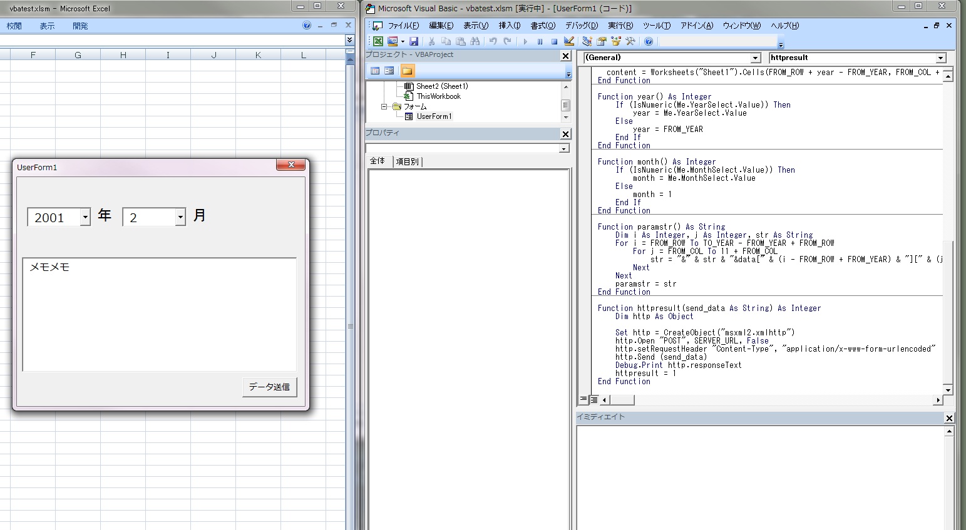Screen dimensions: 966x530
Task: Toggle Design Mode icon in toolbar
Action: pos(569,41)
